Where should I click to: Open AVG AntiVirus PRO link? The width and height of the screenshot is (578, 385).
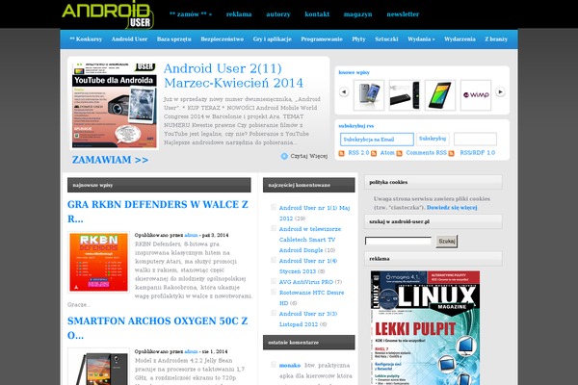tap(306, 282)
